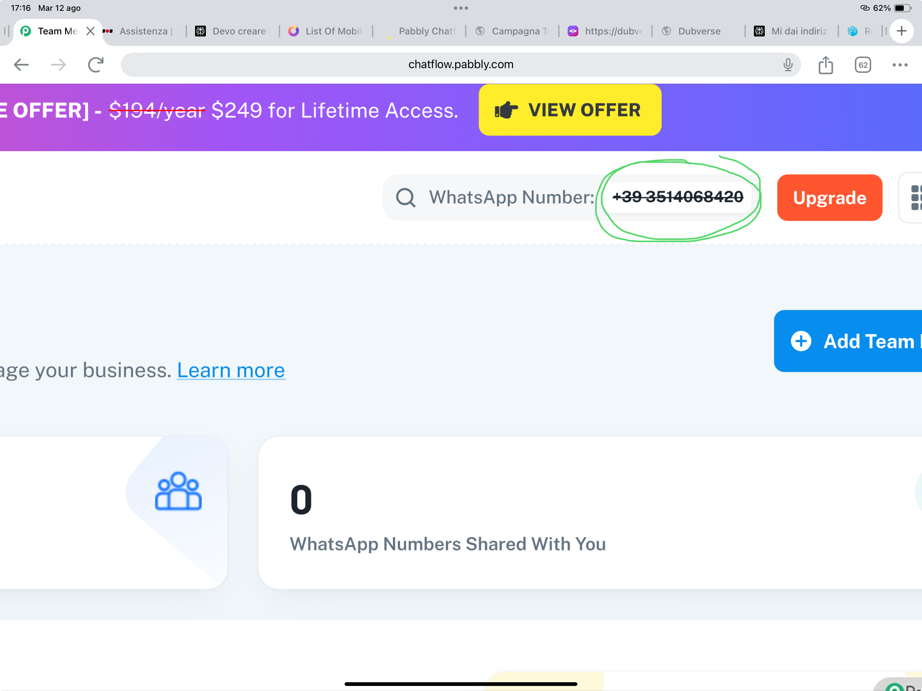This screenshot has width=922, height=691.
Task: Switch to the Mi dai indiriz tab
Action: point(792,31)
